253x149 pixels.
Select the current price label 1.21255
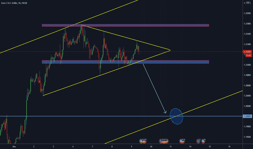tap(247, 52)
